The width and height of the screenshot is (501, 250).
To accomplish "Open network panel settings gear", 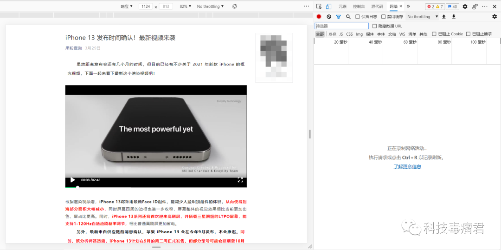I will pos(495,17).
